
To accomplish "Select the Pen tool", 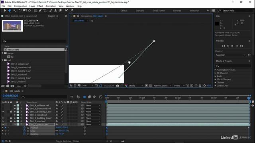I will [x=40, y=10].
